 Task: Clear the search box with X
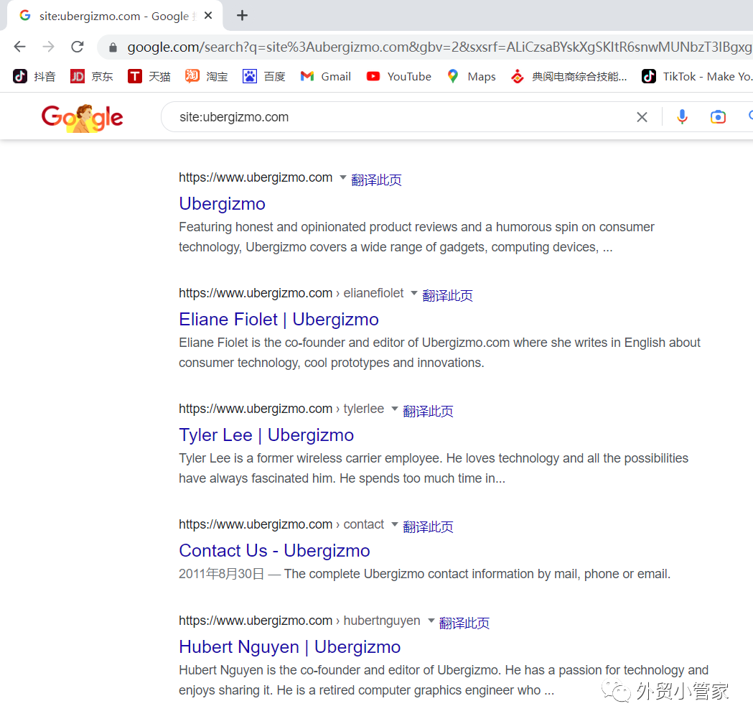coord(642,117)
